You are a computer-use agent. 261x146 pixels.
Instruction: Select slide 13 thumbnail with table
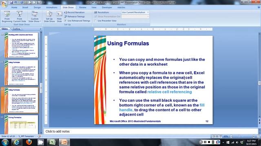pos(21,125)
